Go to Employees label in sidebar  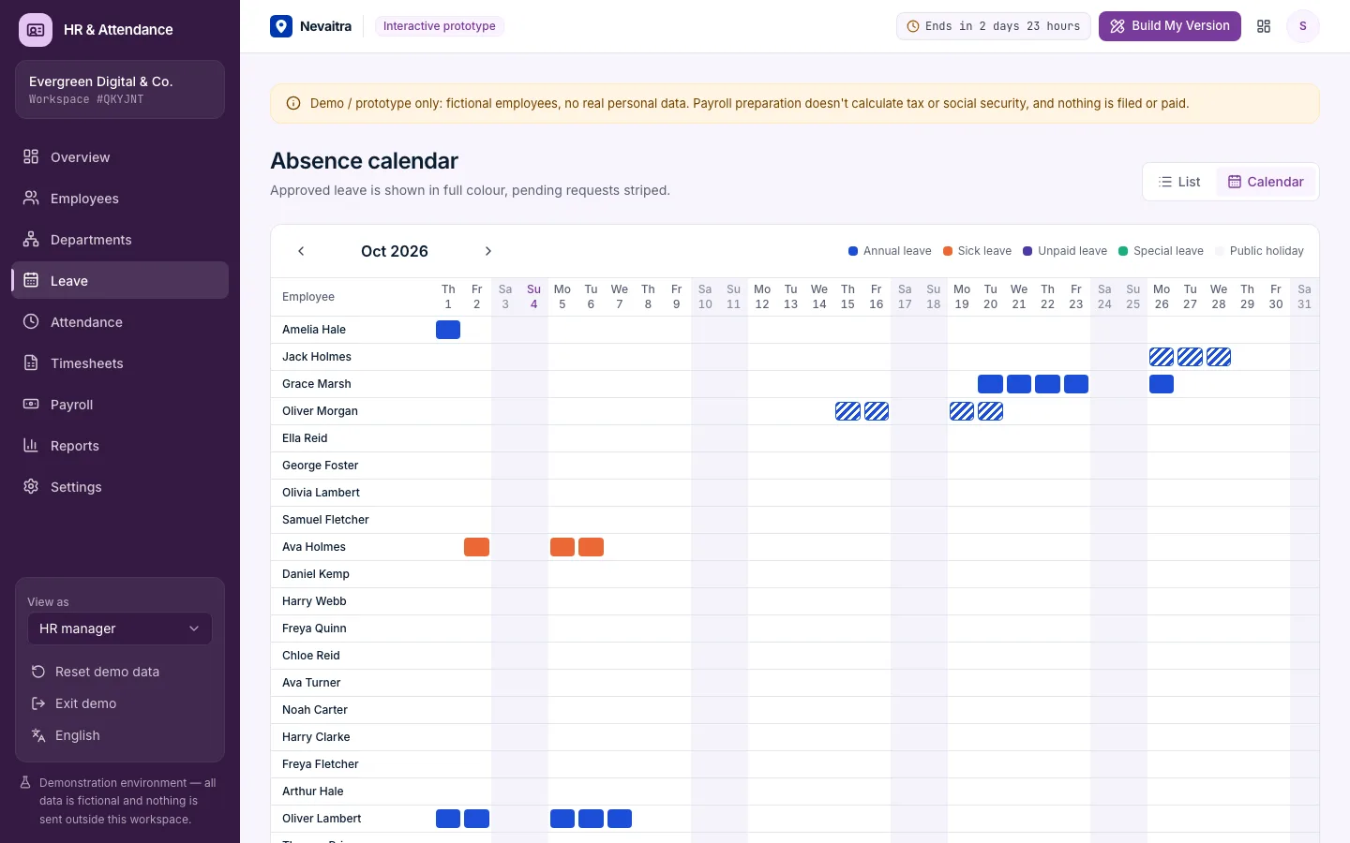84,199
